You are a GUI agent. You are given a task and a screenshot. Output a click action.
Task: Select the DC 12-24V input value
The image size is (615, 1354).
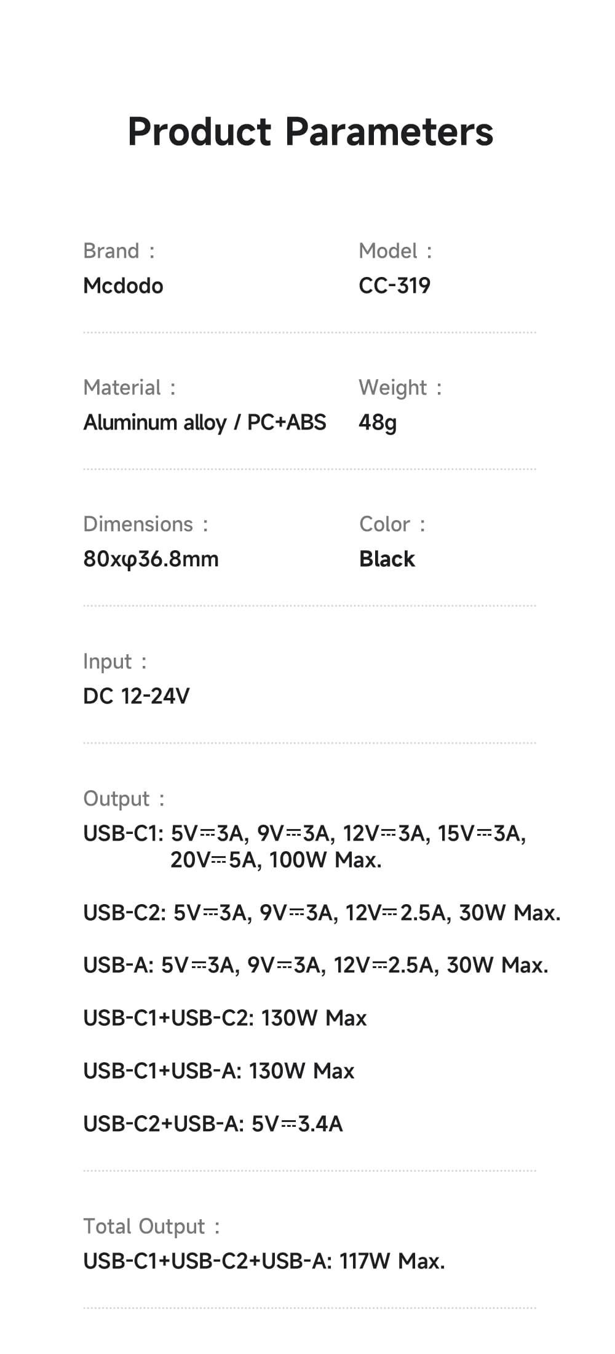(137, 696)
